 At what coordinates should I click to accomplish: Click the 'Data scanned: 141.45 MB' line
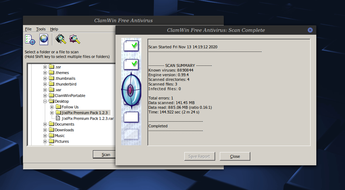coord(171,103)
